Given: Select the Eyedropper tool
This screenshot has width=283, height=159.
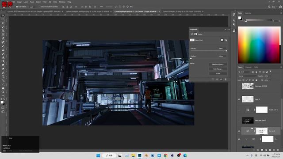Looking at the screenshot, I should click(x=3, y=38).
